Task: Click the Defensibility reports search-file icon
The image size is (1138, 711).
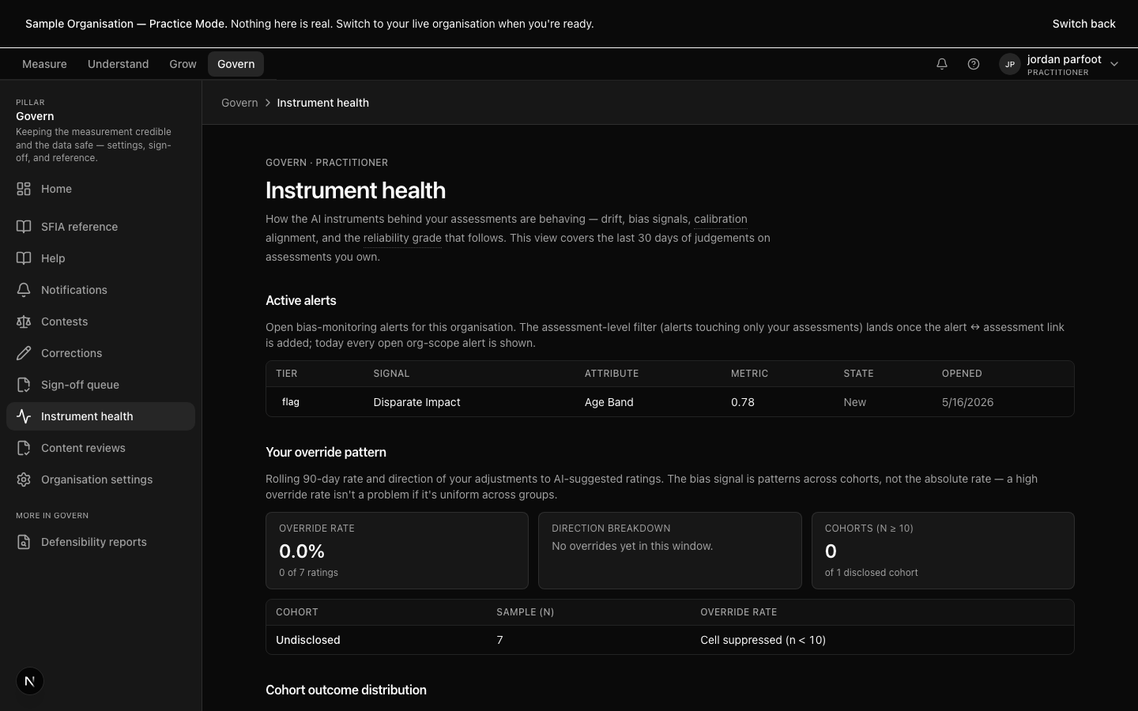Action: 24,542
